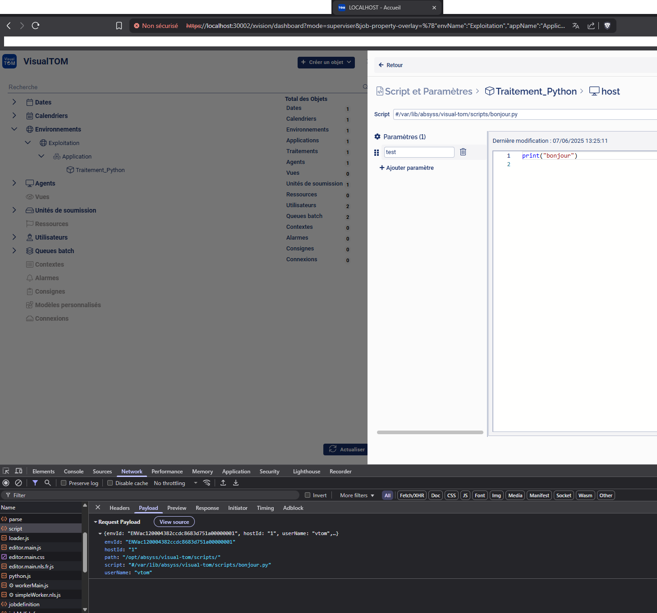Select the All filter chip
The image size is (657, 613).
point(387,495)
